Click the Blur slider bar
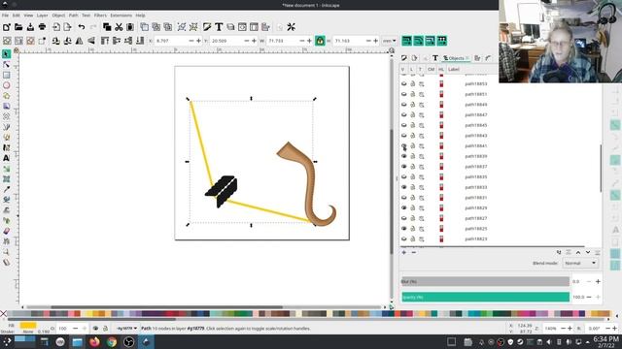The width and height of the screenshot is (622, 349). click(486, 281)
